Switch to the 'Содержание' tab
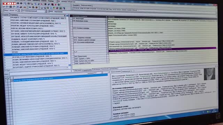Image resolution: width=223 pixels, height=125 pixels. [x=87, y=70]
